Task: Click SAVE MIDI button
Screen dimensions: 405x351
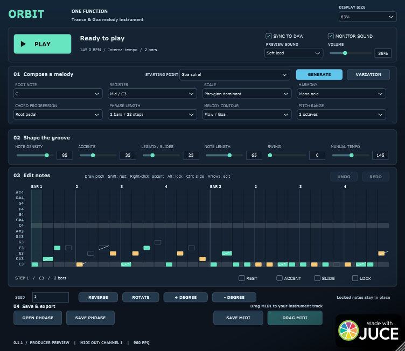Action: (238, 318)
